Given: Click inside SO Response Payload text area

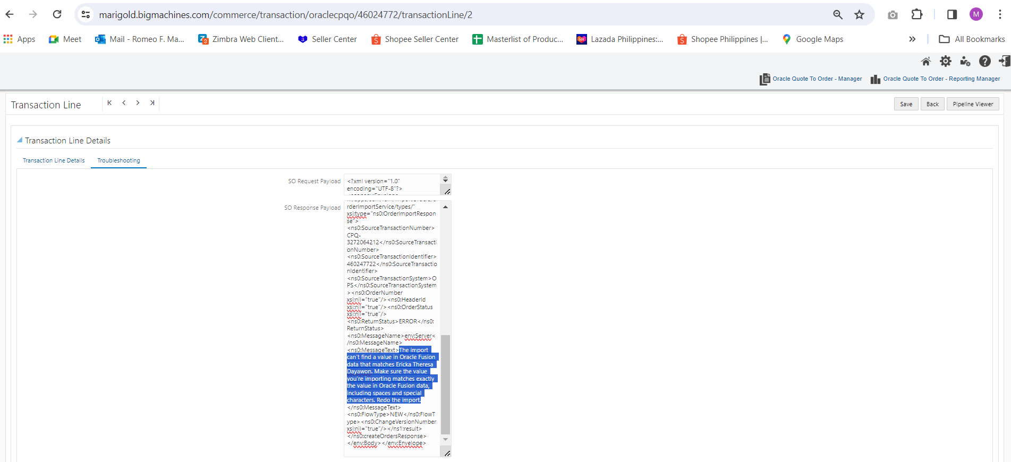Looking at the screenshot, I should coord(392,328).
